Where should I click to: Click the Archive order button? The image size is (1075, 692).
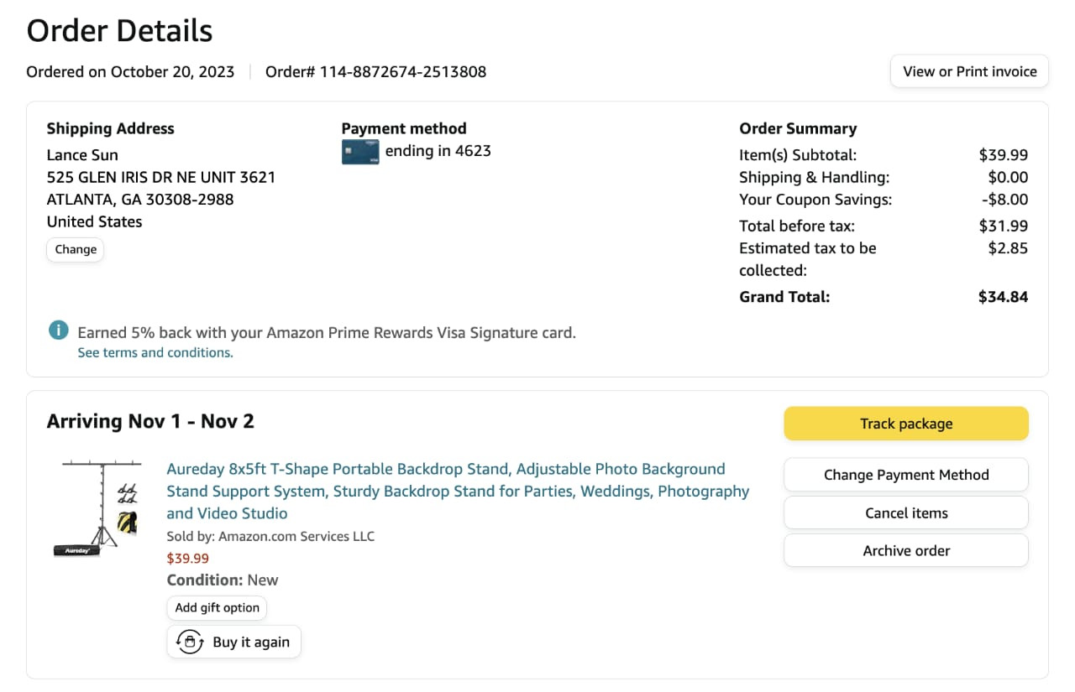click(x=905, y=551)
